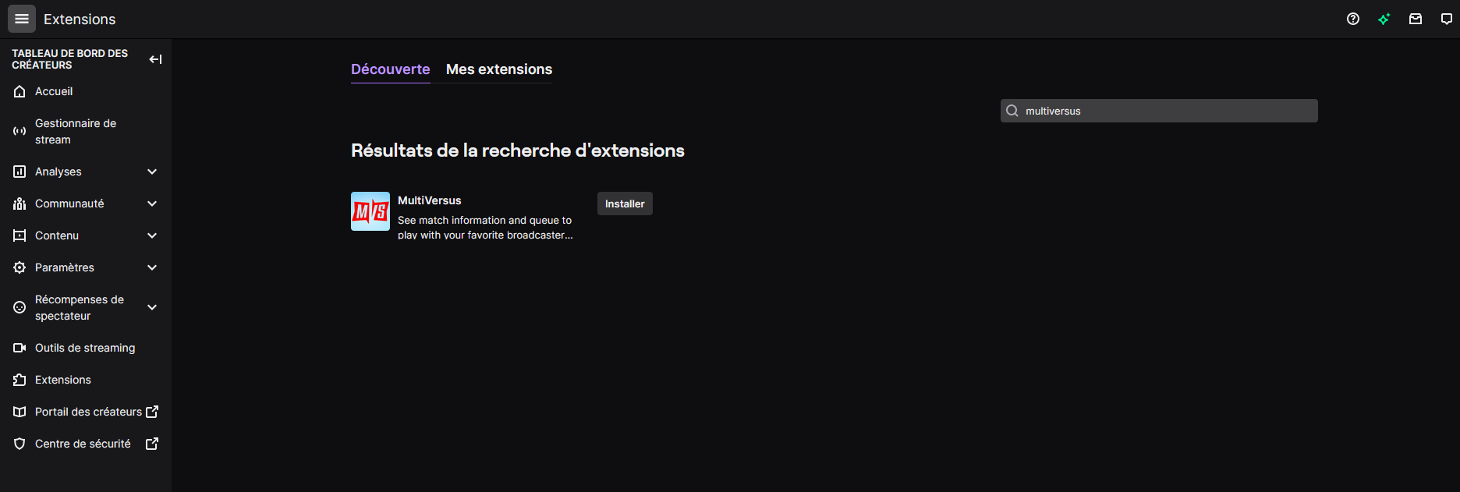The width and height of the screenshot is (1460, 492).
Task: Open the hamburger menu icon
Action: click(22, 19)
